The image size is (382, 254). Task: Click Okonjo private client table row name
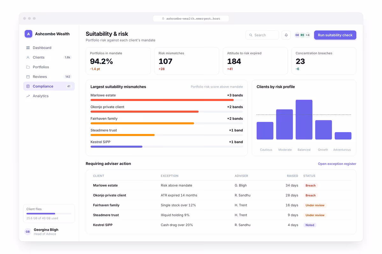[x=110, y=195]
